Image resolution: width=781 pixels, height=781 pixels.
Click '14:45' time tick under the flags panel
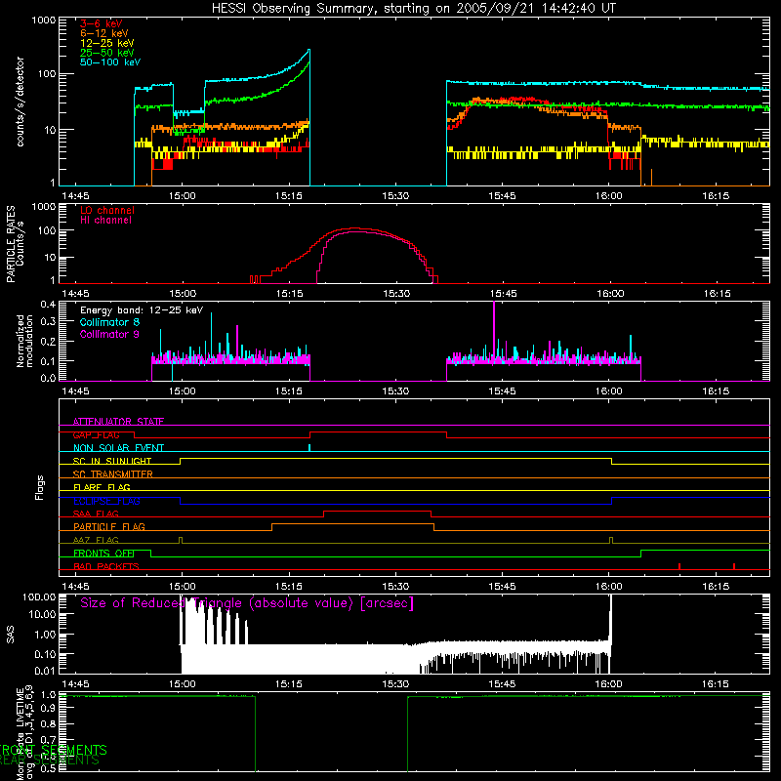coord(75,587)
